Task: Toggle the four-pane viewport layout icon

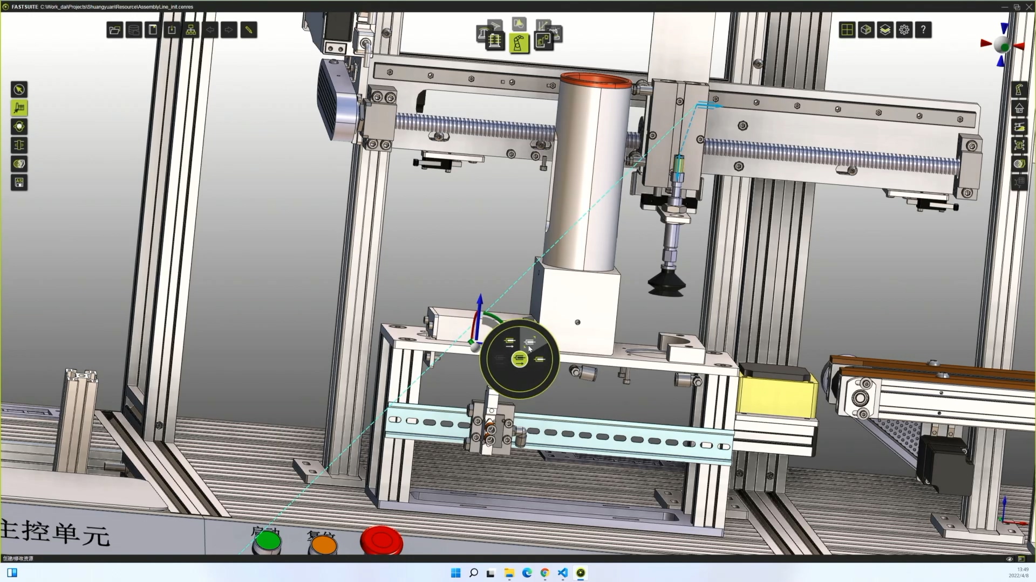Action: [x=847, y=30]
